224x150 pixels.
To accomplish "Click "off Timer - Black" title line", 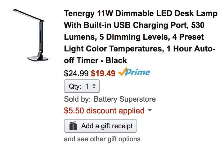I will point(96,60).
